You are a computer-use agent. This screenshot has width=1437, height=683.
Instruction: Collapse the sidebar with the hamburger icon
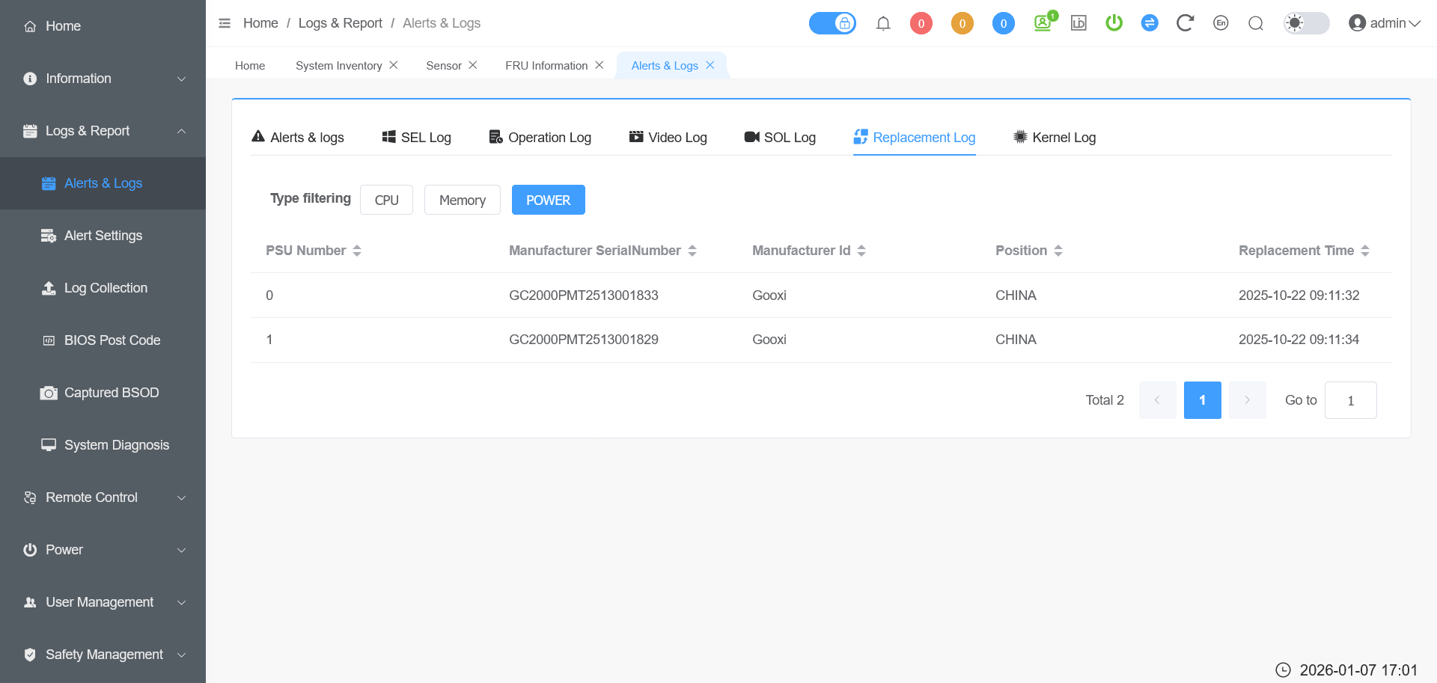pos(225,23)
